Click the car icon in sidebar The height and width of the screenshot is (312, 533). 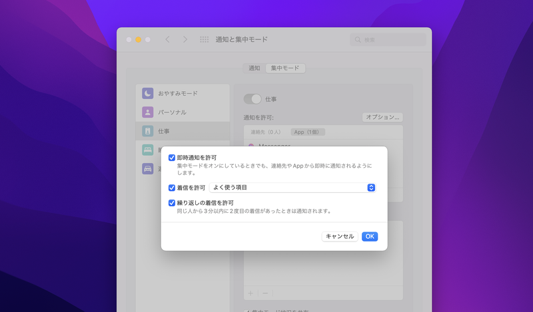[147, 169]
